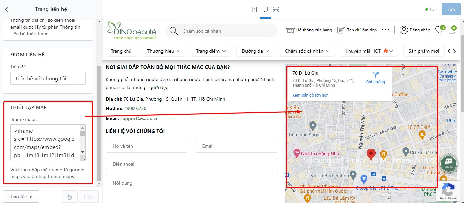464x203 pixels.
Task: Open the three-dot more menu
Action: 385,30
